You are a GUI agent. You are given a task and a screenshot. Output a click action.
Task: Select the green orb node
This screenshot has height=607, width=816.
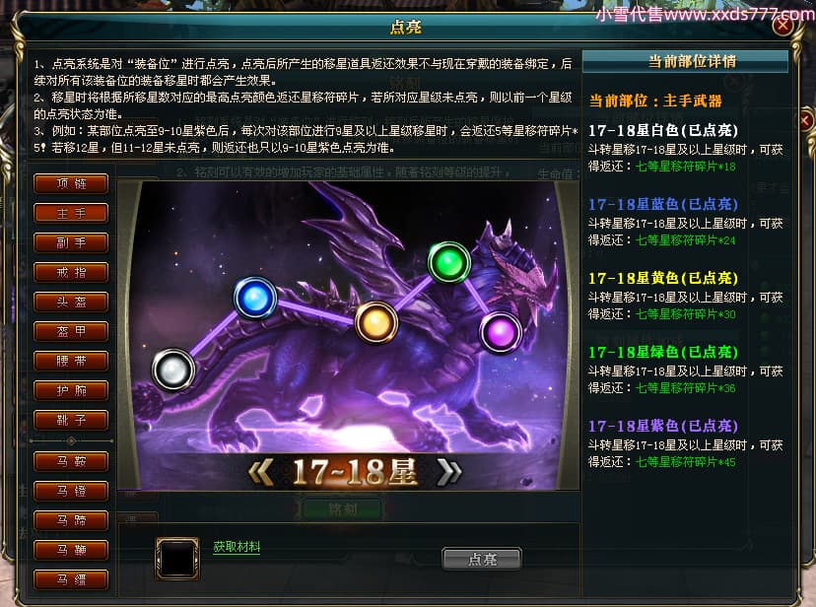pos(449,263)
